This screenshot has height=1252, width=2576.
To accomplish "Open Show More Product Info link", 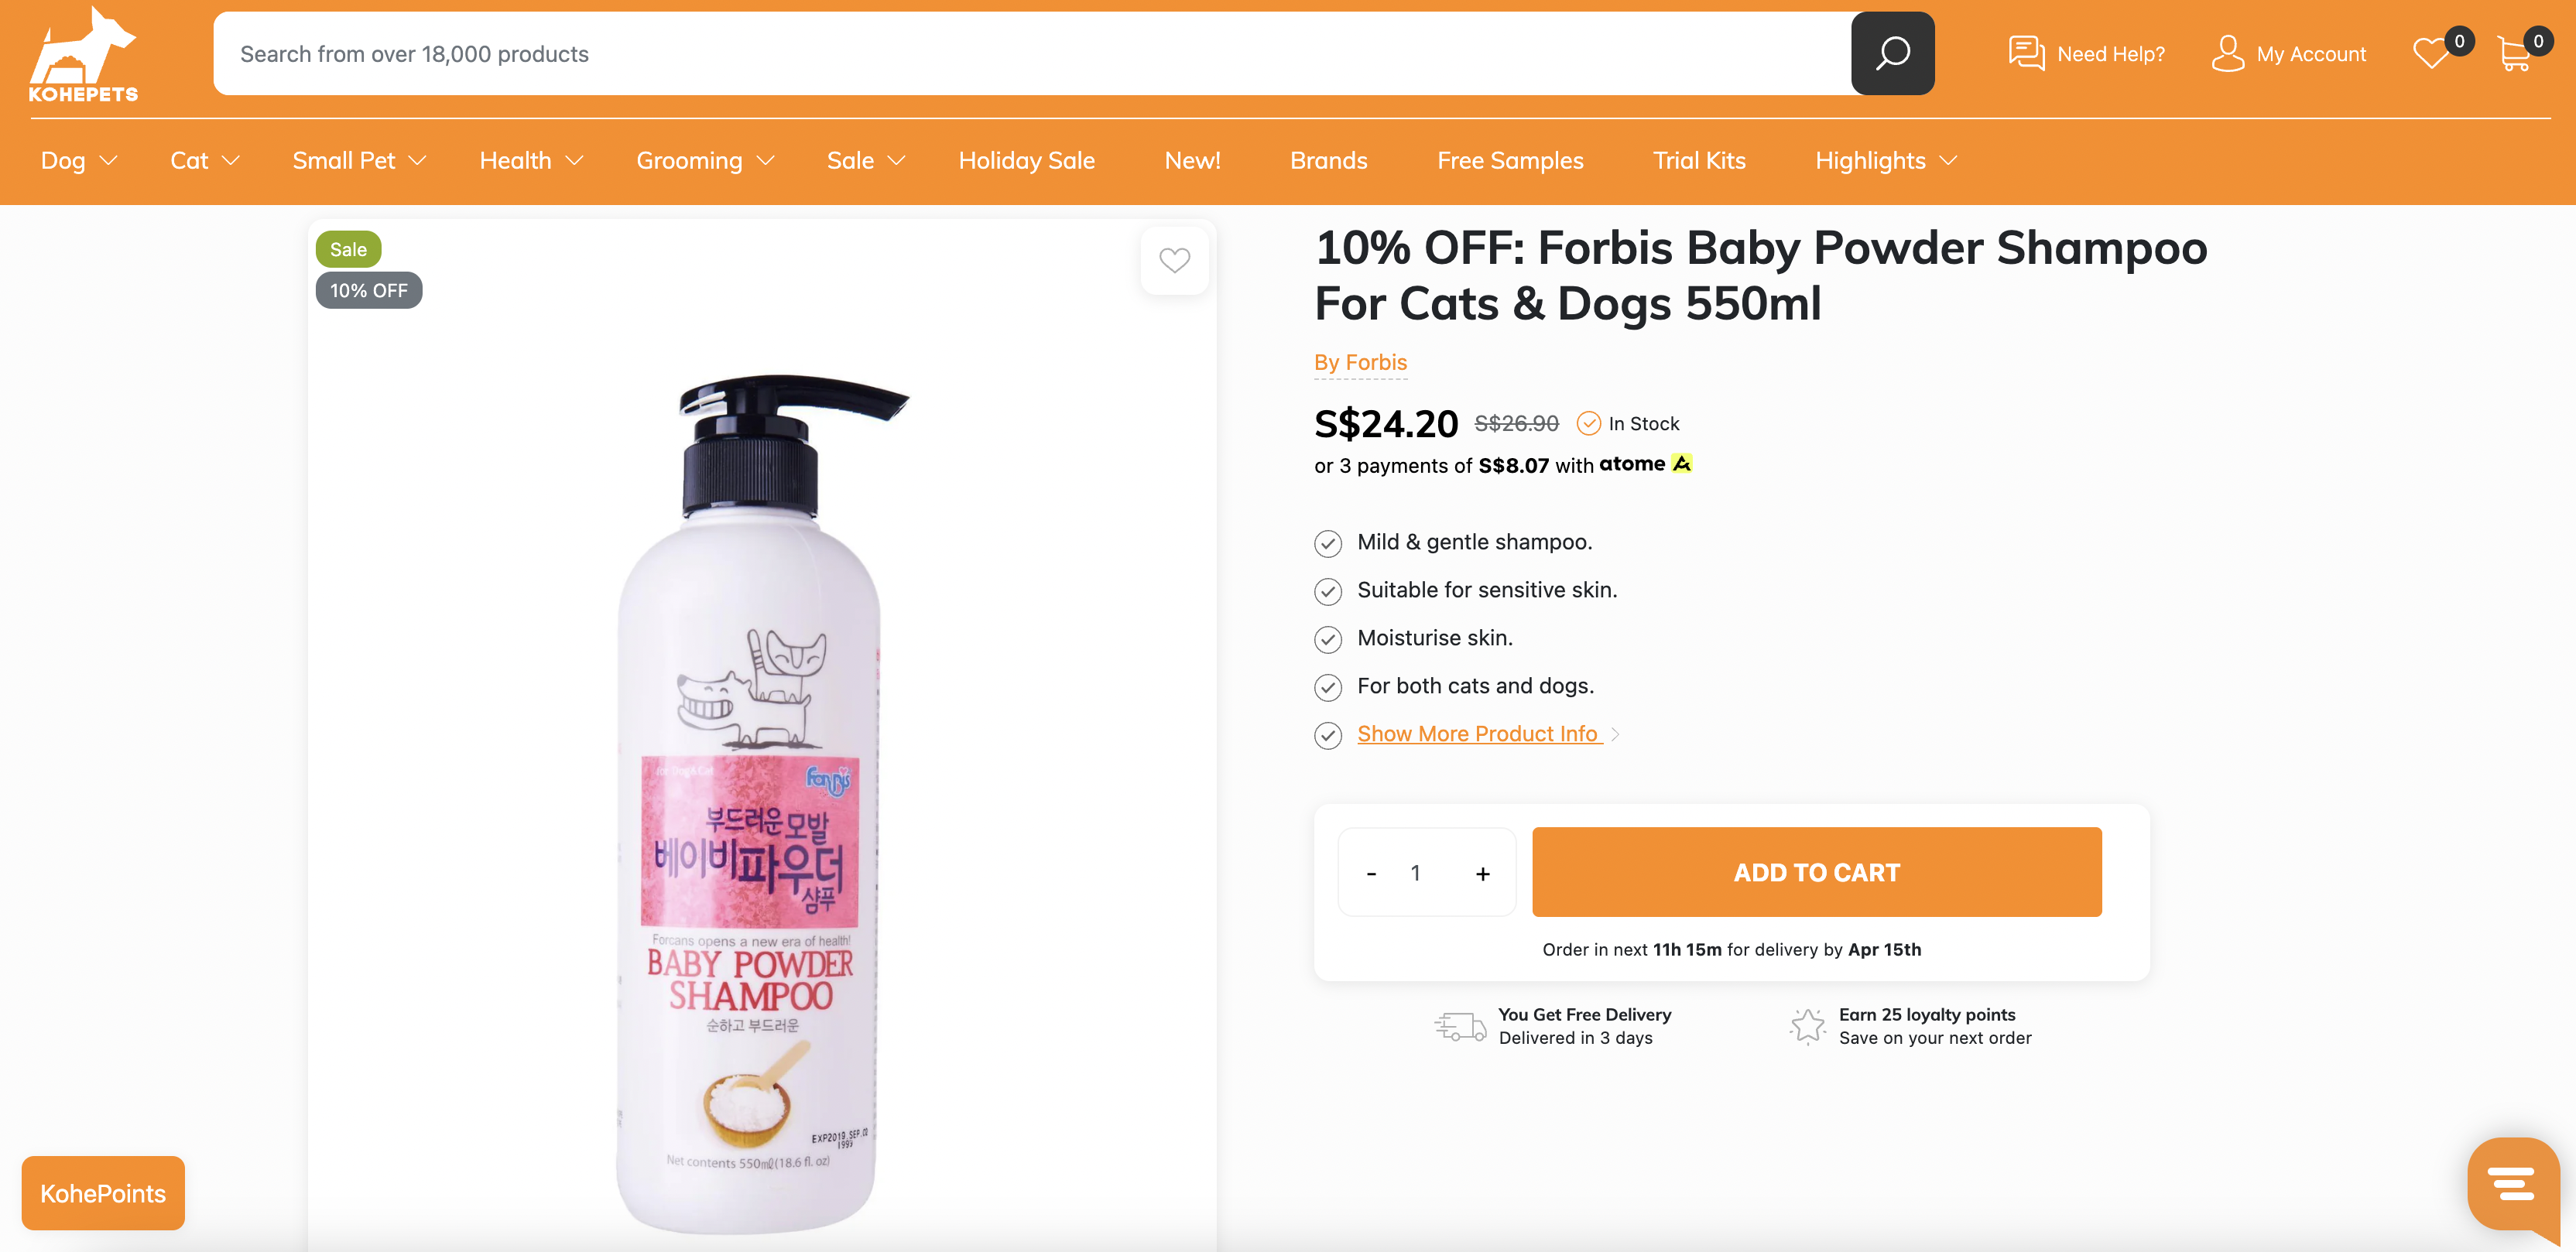I will [1477, 734].
